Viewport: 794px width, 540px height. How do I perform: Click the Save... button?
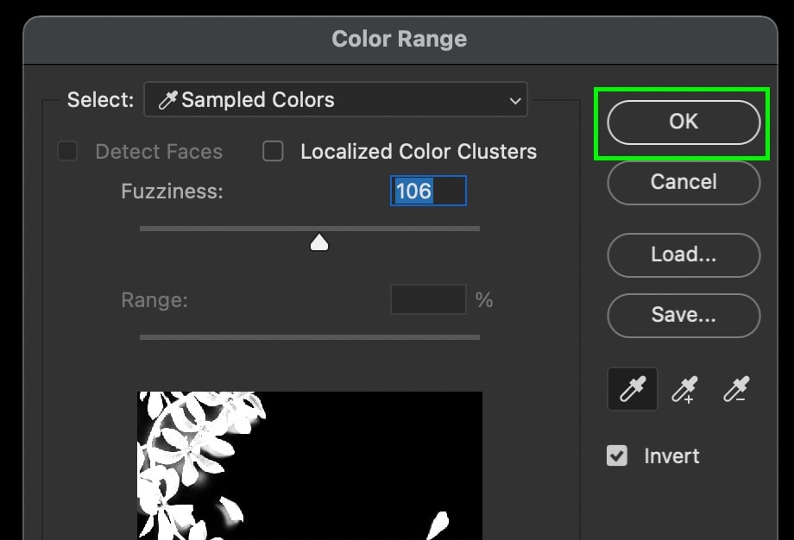pyautogui.click(x=684, y=315)
